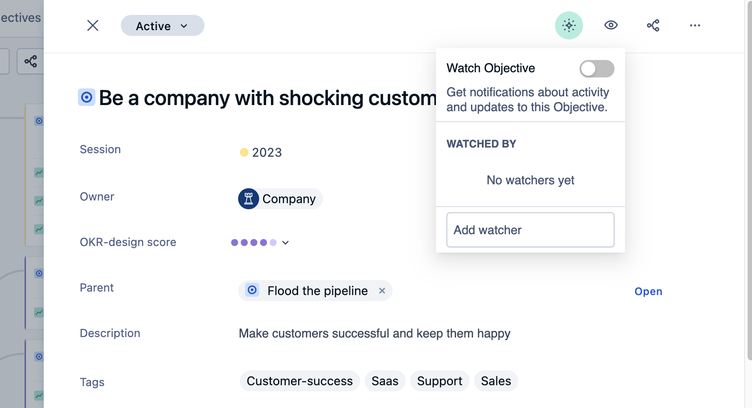Image resolution: width=752 pixels, height=408 pixels.
Task: Open the alignment tree icon in header
Action: (x=653, y=25)
